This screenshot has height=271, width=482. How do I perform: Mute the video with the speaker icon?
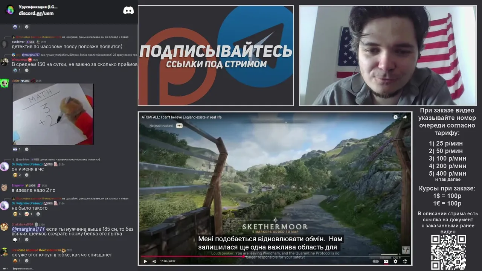pyautogui.click(x=154, y=261)
